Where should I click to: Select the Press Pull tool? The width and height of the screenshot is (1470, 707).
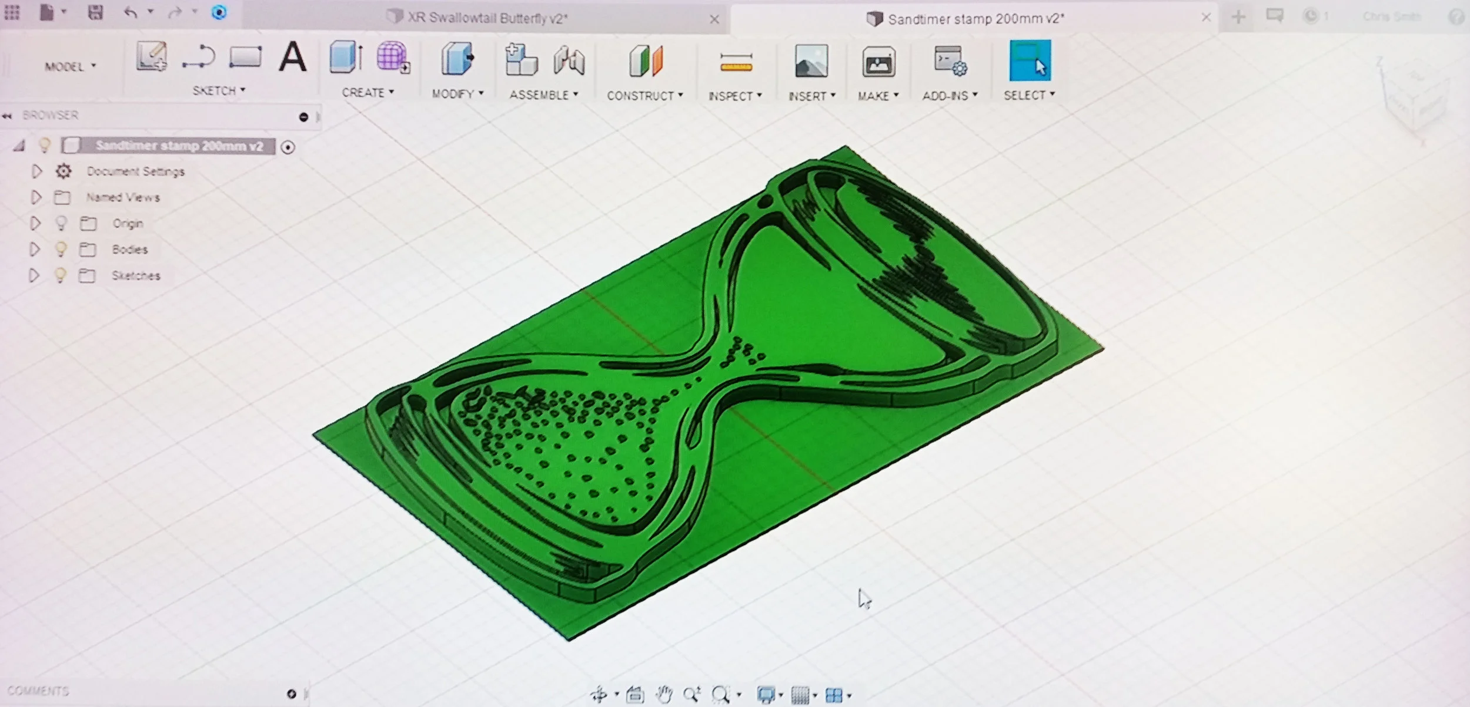(457, 58)
